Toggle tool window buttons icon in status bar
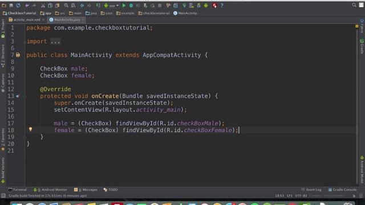This screenshot has height=205, width=365. (x=3, y=196)
